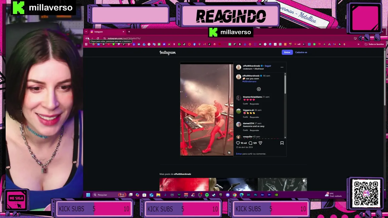This screenshot has height=218, width=388.
Task: Open Spotify from the taskbar
Action: point(207,195)
